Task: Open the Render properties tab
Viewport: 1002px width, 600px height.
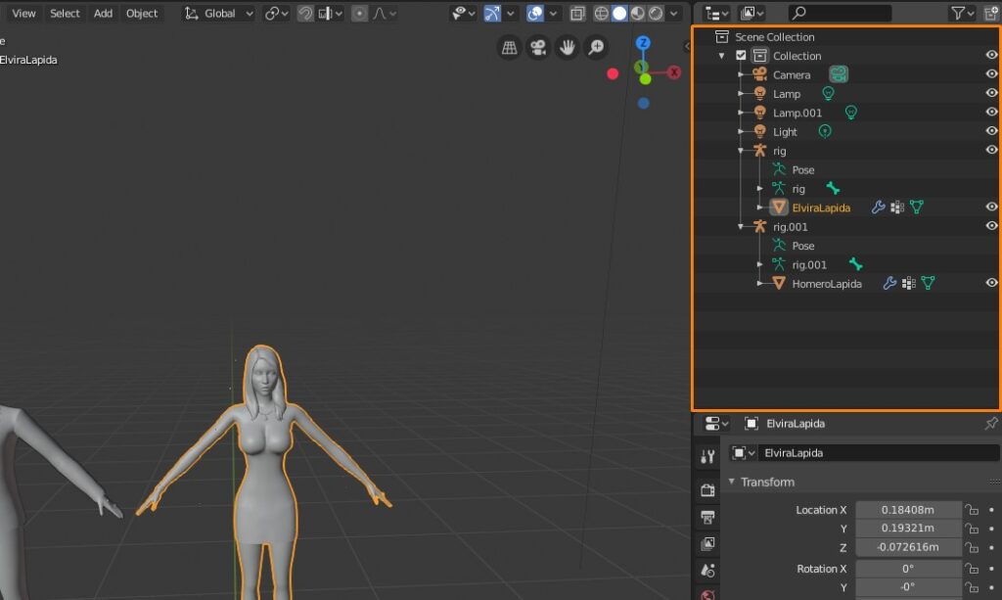Action: [707, 490]
